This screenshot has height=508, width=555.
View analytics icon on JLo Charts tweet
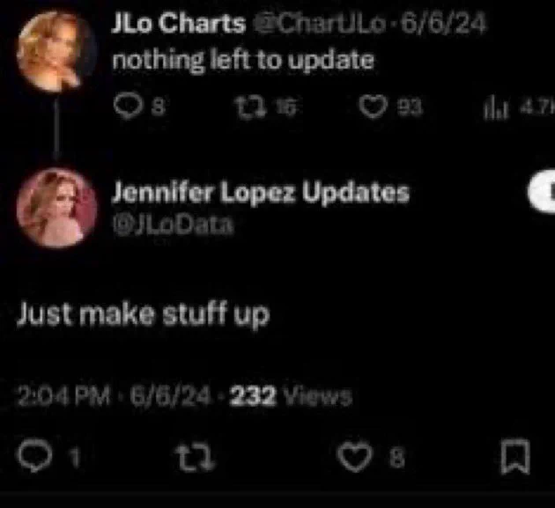tap(497, 108)
